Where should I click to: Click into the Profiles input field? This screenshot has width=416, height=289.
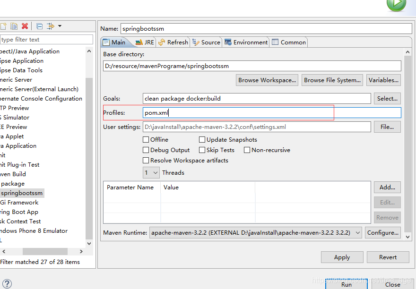pos(272,113)
